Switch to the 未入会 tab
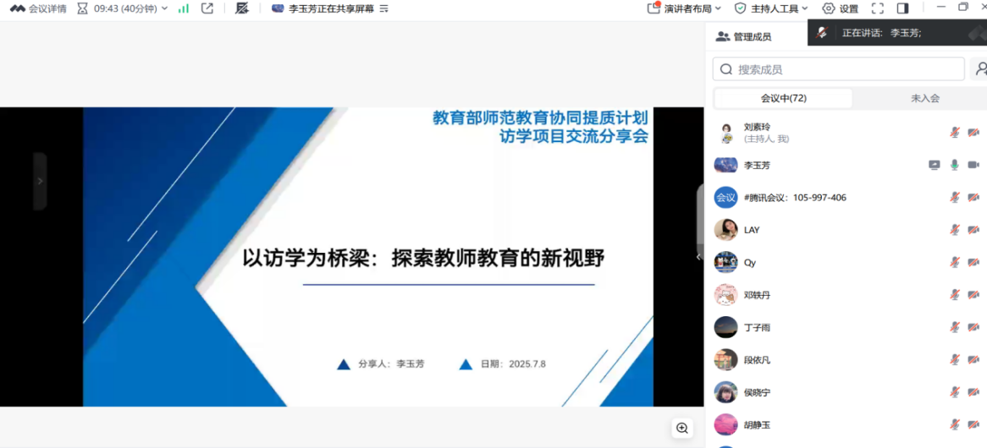The width and height of the screenshot is (987, 448). 924,98
